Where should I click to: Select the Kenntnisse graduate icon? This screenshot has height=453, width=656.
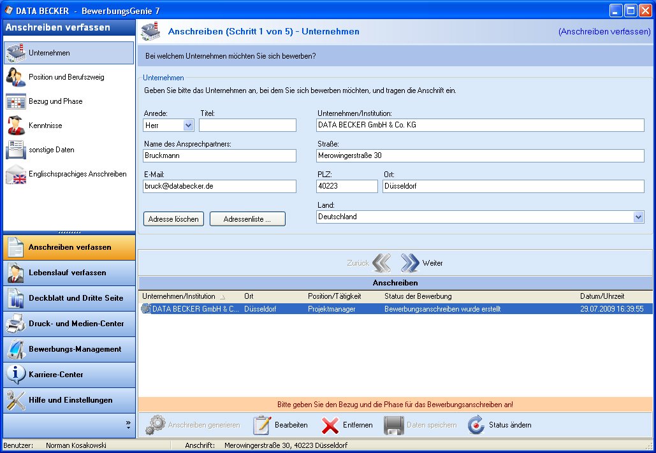(x=15, y=126)
